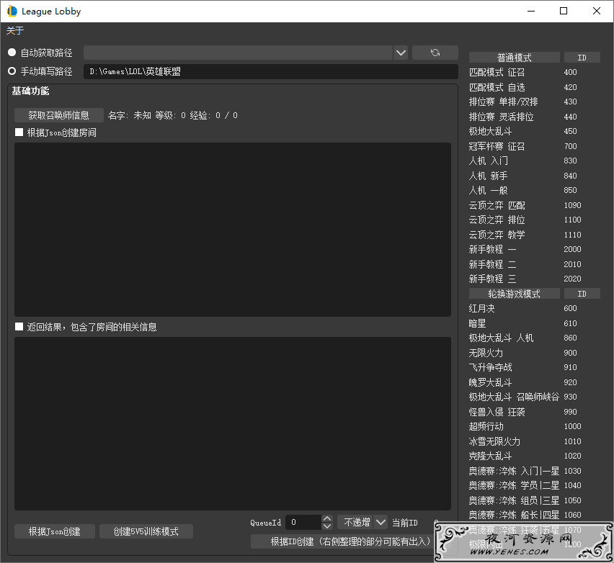Select the 暗星 row
The width and height of the screenshot is (614, 563).
pyautogui.click(x=535, y=323)
